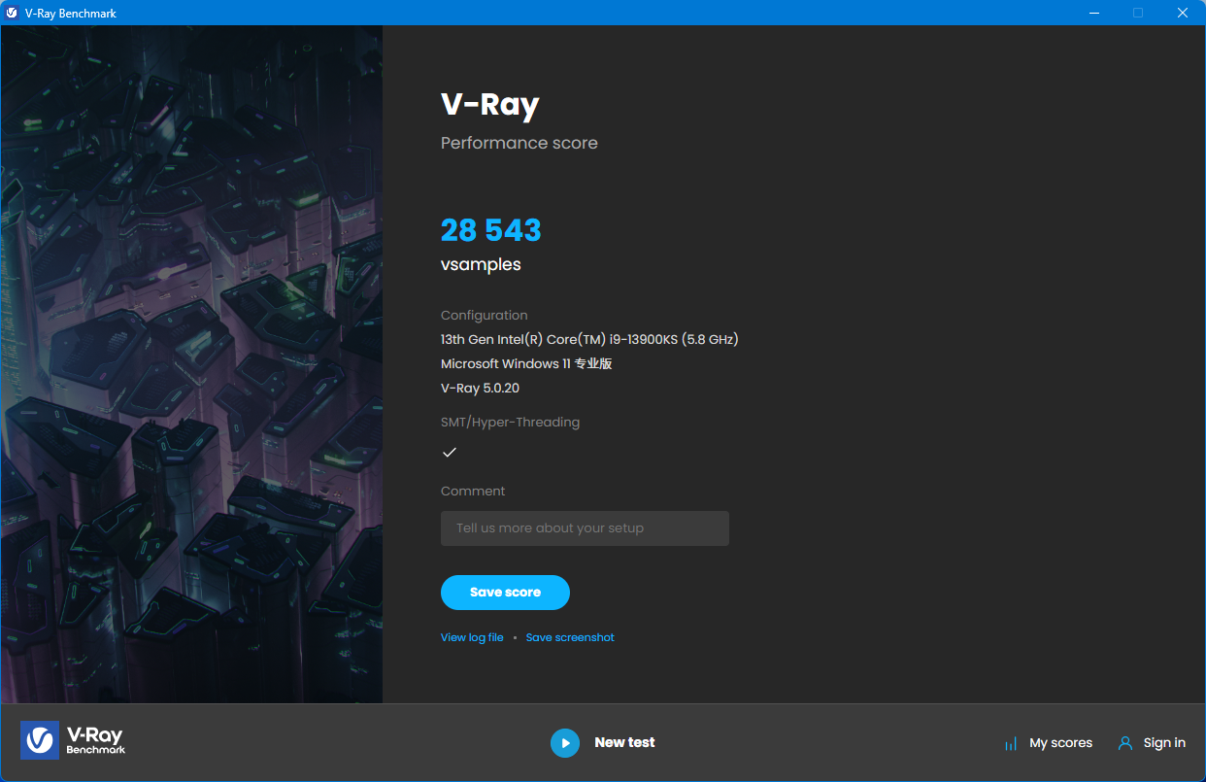
Task: Open the View log file link
Action: (x=472, y=637)
